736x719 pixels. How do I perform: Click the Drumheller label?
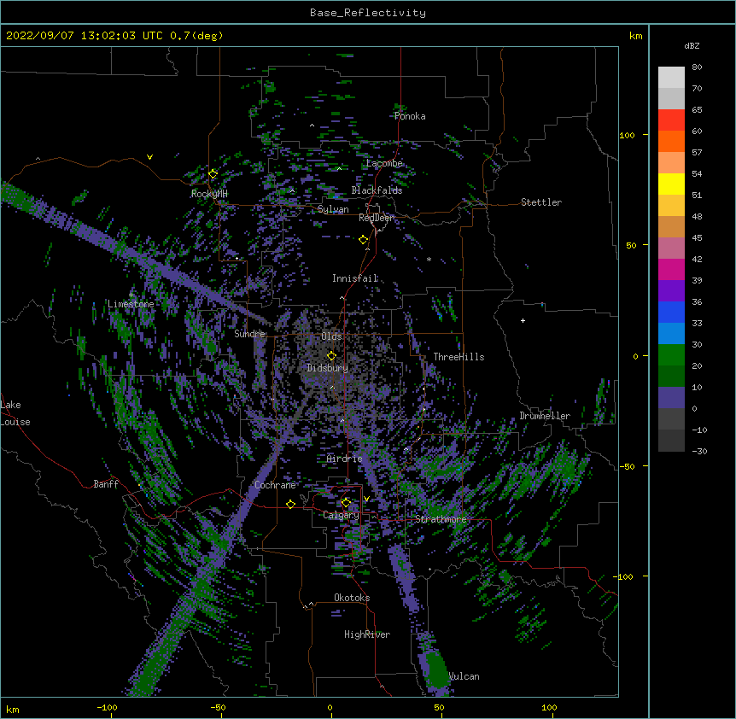tap(545, 416)
